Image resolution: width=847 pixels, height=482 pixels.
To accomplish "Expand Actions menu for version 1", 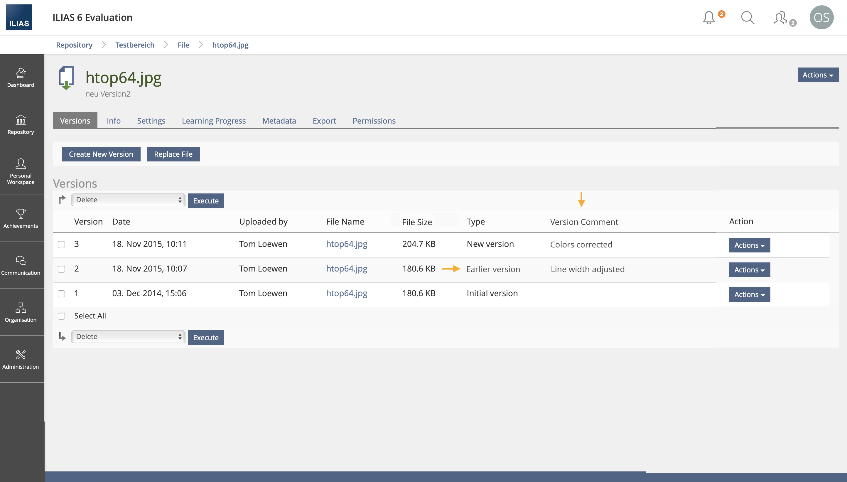I will click(x=749, y=295).
